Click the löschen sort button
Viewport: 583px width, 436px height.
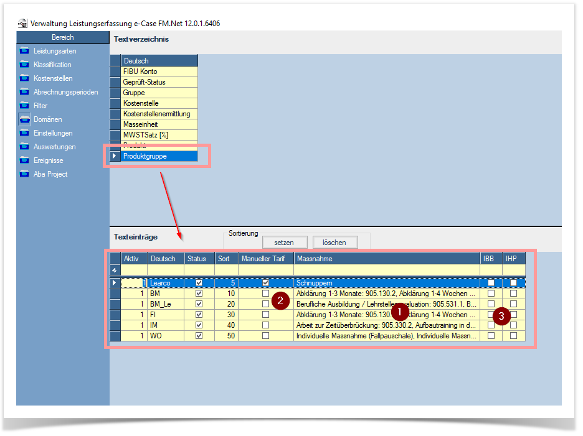tap(334, 243)
